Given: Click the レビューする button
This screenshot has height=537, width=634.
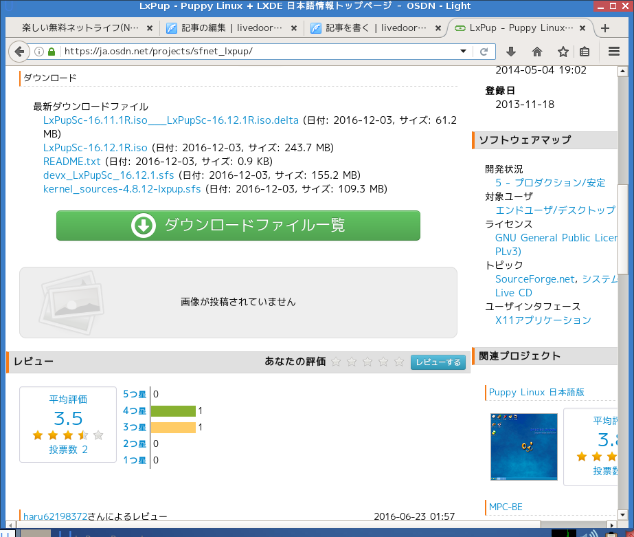Looking at the screenshot, I should click(x=438, y=362).
